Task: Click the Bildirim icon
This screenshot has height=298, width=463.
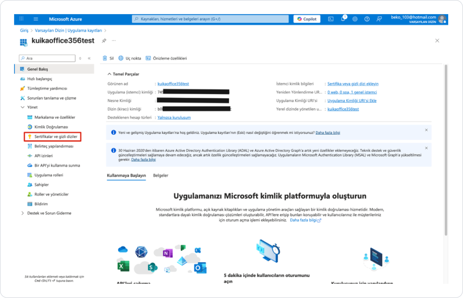Action: pyautogui.click(x=30, y=204)
